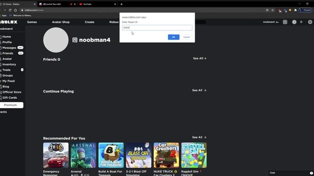Go to Avatar in the sidebar
Viewport: 314px width, 176px height.
(x=7, y=59)
